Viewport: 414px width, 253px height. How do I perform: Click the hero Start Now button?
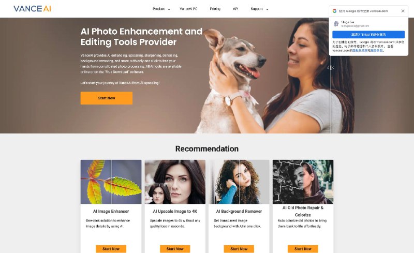107,98
